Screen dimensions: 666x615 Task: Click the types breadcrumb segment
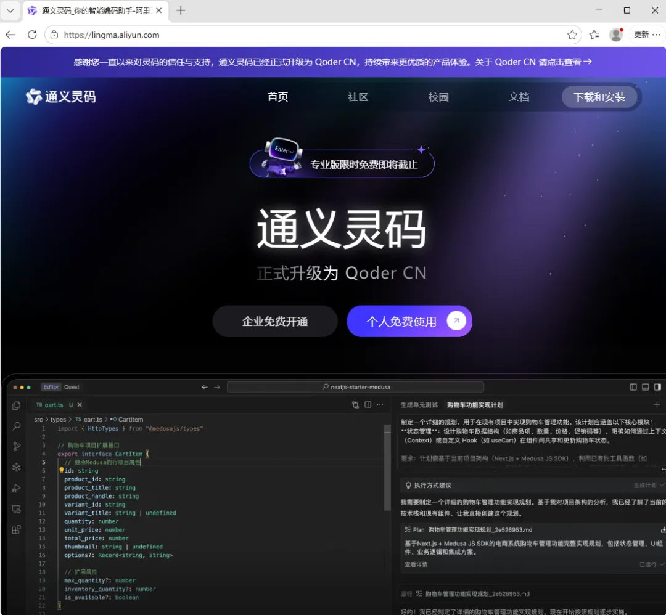point(58,419)
